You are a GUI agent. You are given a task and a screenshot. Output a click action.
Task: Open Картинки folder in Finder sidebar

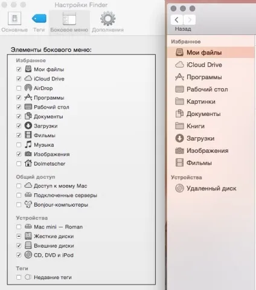(x=211, y=101)
